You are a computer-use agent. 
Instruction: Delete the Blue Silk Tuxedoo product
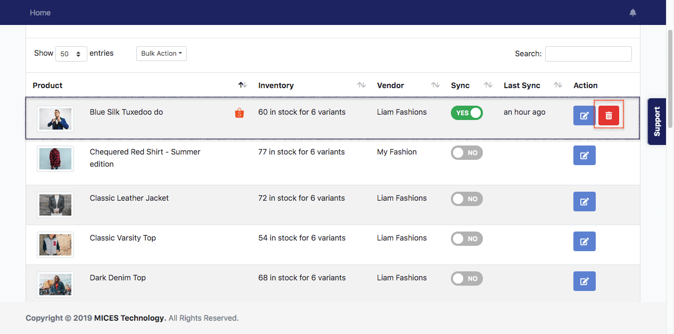[609, 116]
